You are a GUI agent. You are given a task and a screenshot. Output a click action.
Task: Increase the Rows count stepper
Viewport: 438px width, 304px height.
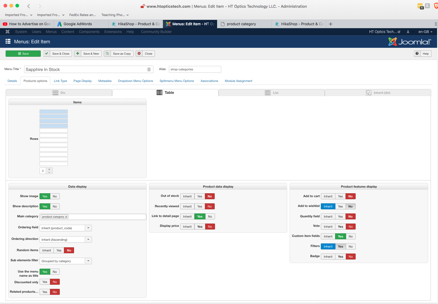49,170
